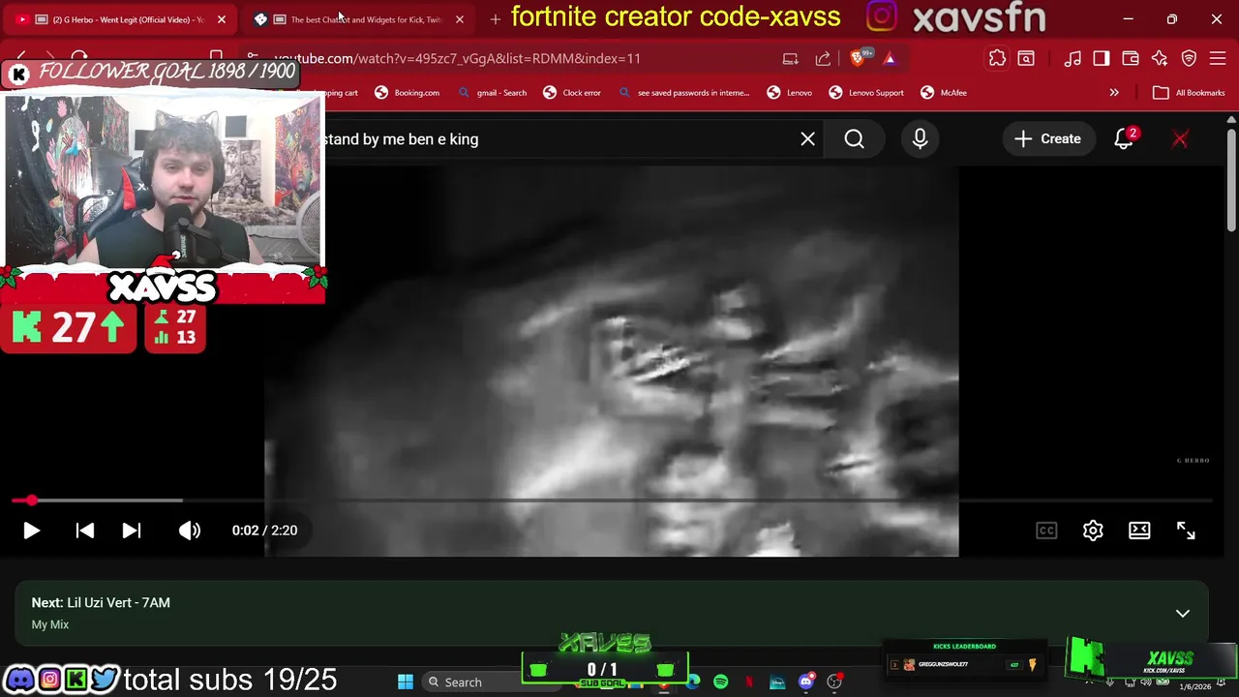Image resolution: width=1239 pixels, height=697 pixels.
Task: Open YouTube notifications bell
Action: coord(1124,139)
